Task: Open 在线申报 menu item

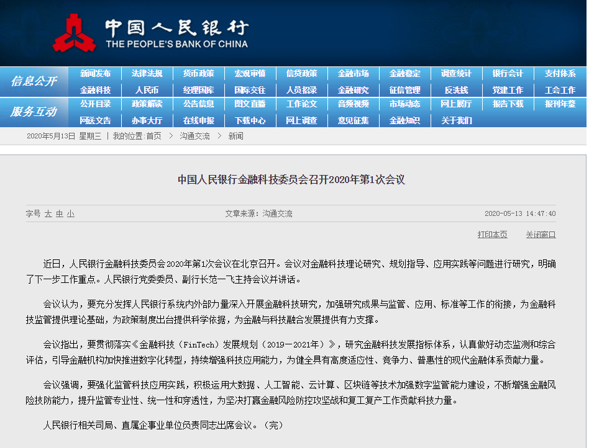Action: point(198,120)
